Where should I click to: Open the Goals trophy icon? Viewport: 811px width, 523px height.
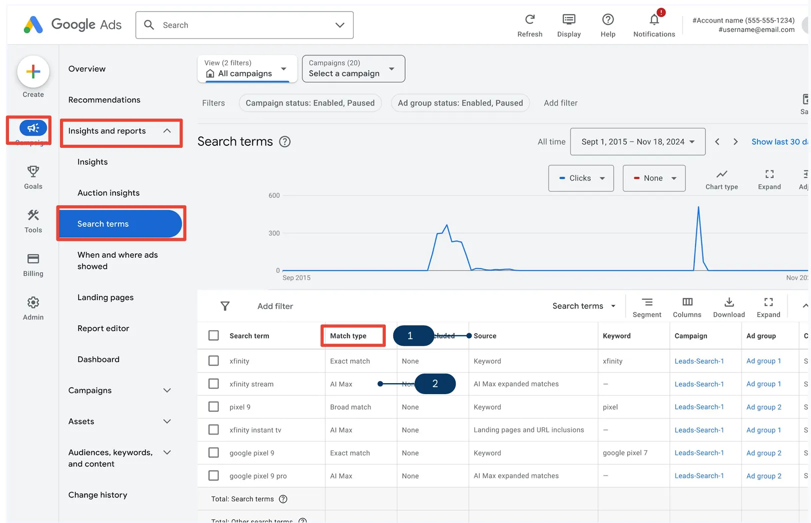pos(33,171)
